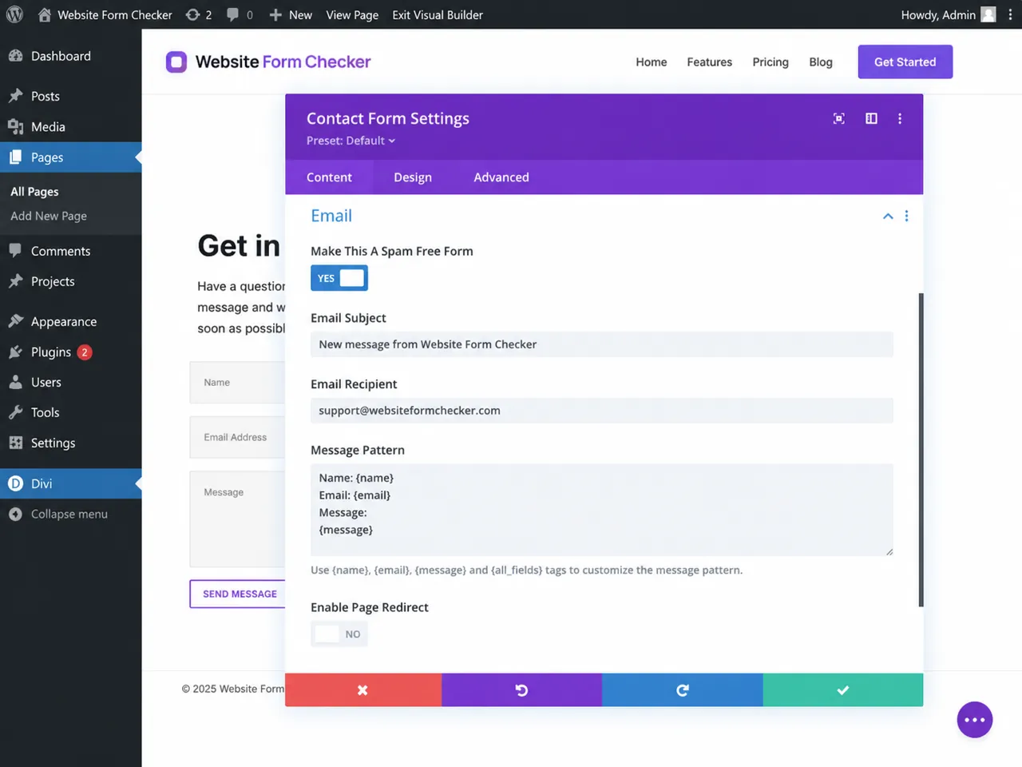Collapse the Email section chevron

[x=888, y=216]
